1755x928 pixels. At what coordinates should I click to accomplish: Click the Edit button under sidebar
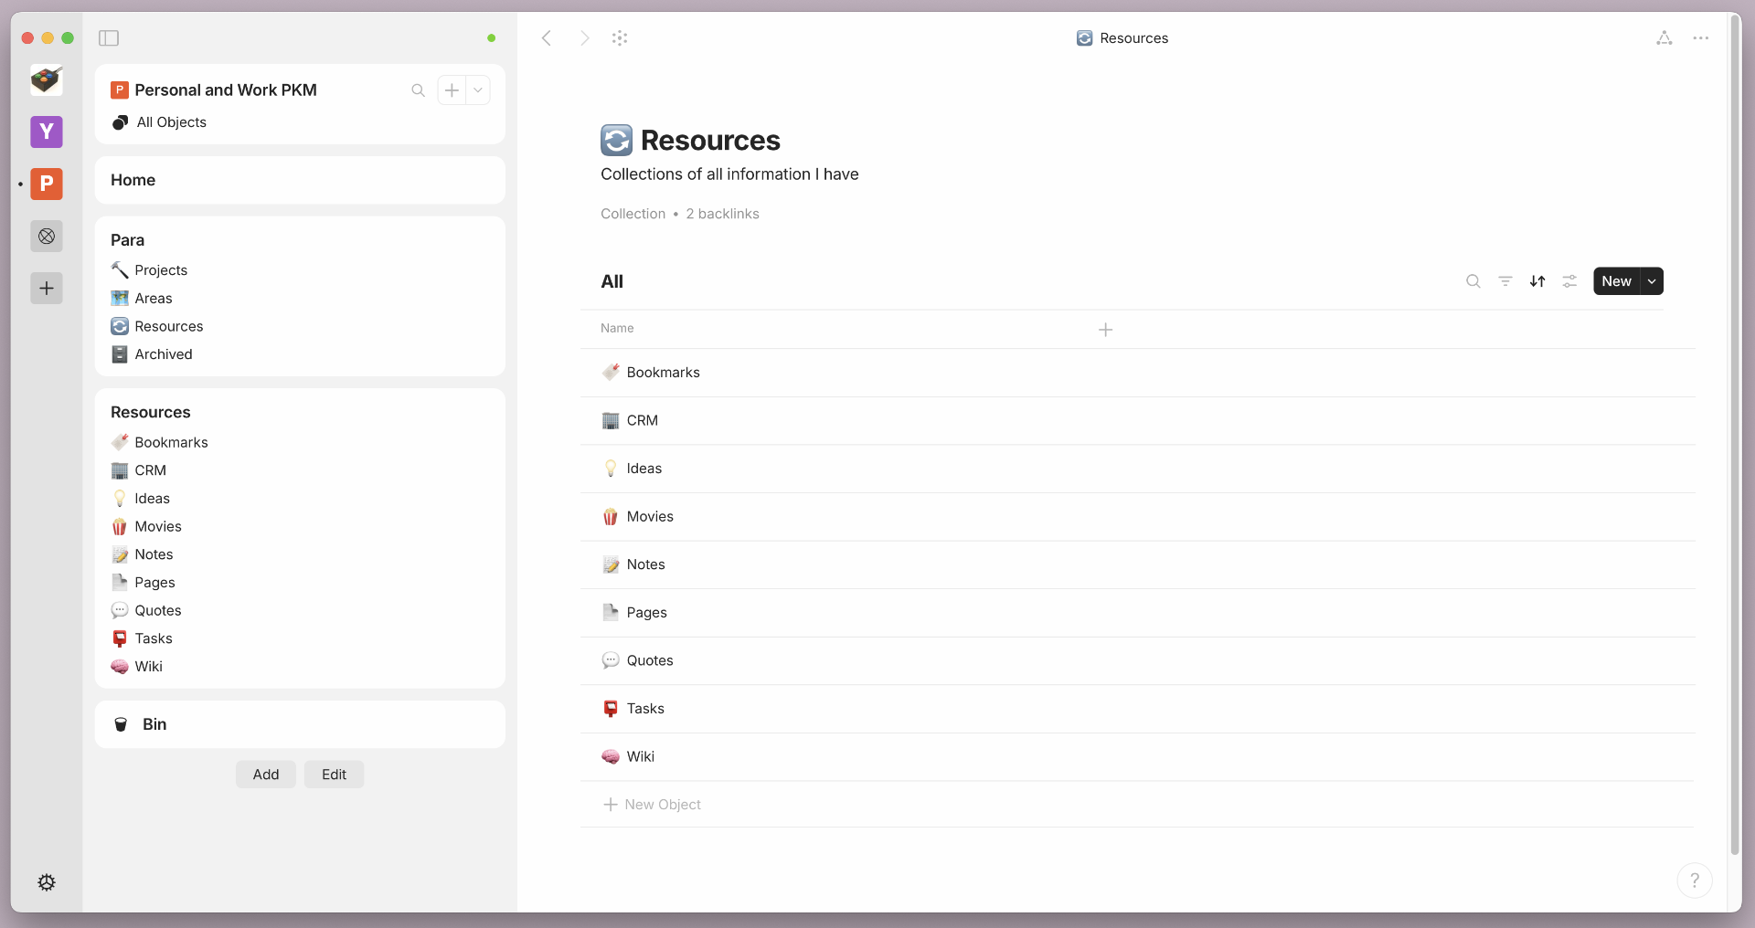[334, 775]
